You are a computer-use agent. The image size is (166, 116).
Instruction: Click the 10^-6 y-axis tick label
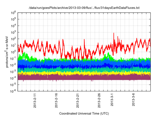[x=13, y=91]
